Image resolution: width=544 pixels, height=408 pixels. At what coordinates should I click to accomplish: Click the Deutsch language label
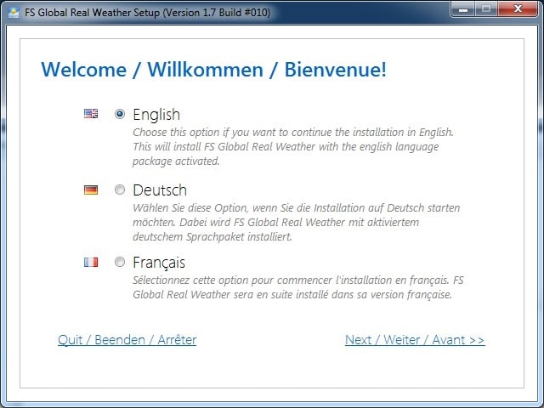(x=160, y=190)
